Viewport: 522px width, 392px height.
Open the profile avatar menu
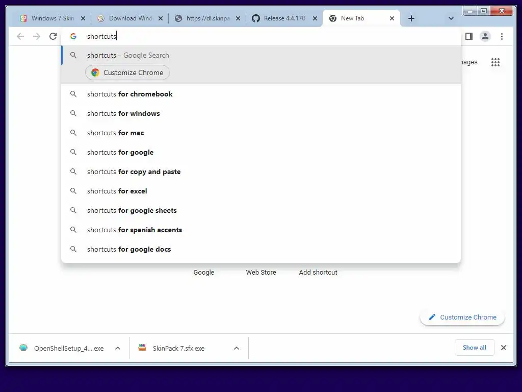click(x=485, y=36)
